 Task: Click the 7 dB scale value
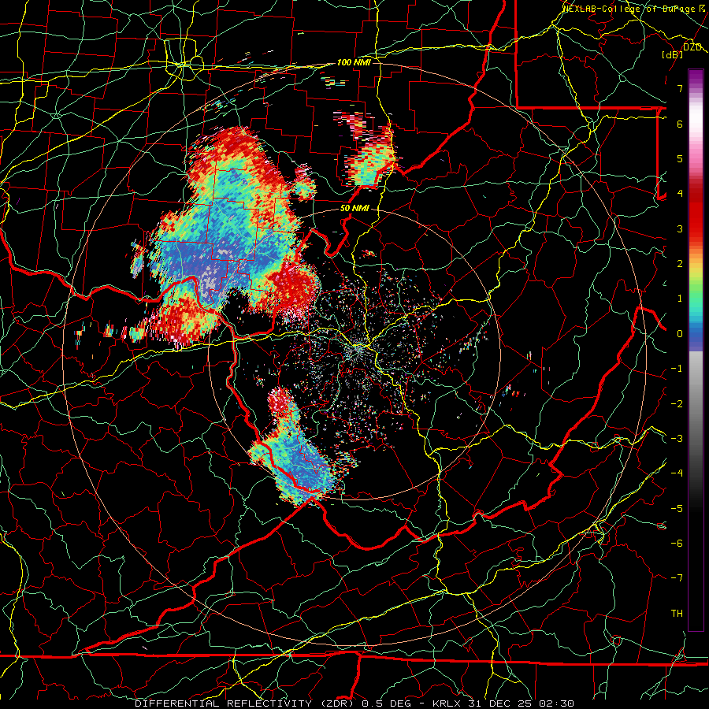point(680,88)
